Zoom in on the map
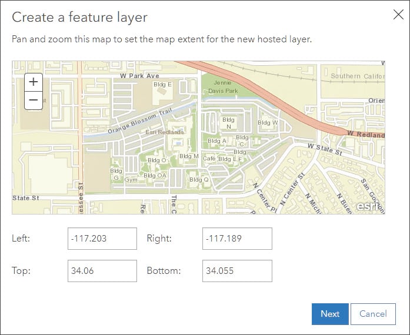 34,82
